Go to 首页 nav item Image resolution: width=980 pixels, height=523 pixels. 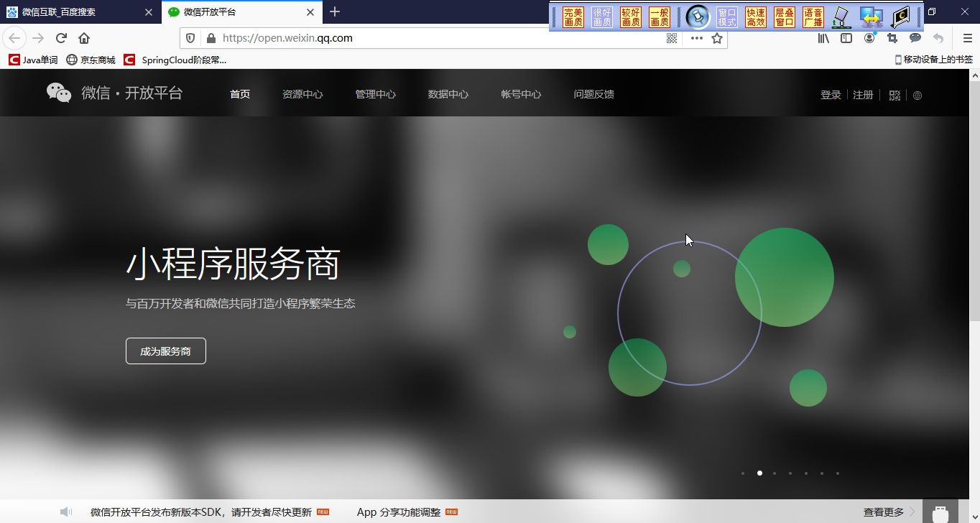coord(240,94)
